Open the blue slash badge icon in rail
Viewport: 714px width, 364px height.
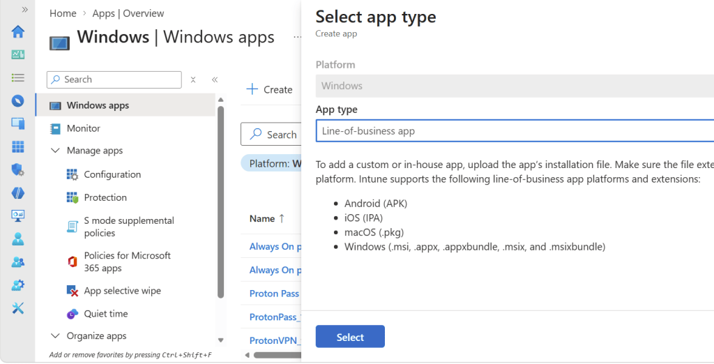tap(17, 192)
